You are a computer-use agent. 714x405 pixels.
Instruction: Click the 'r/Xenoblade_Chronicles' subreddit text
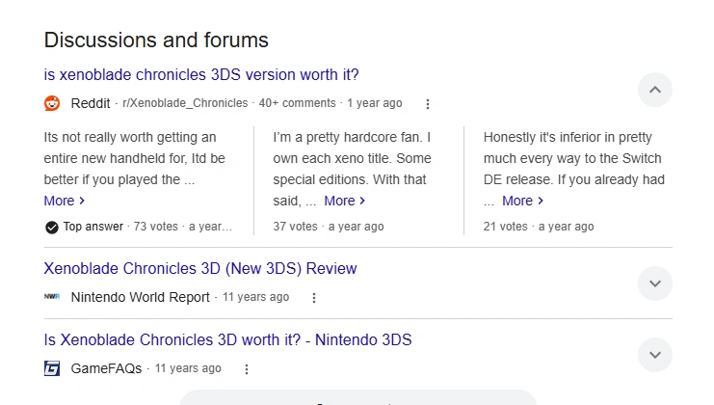(x=185, y=103)
